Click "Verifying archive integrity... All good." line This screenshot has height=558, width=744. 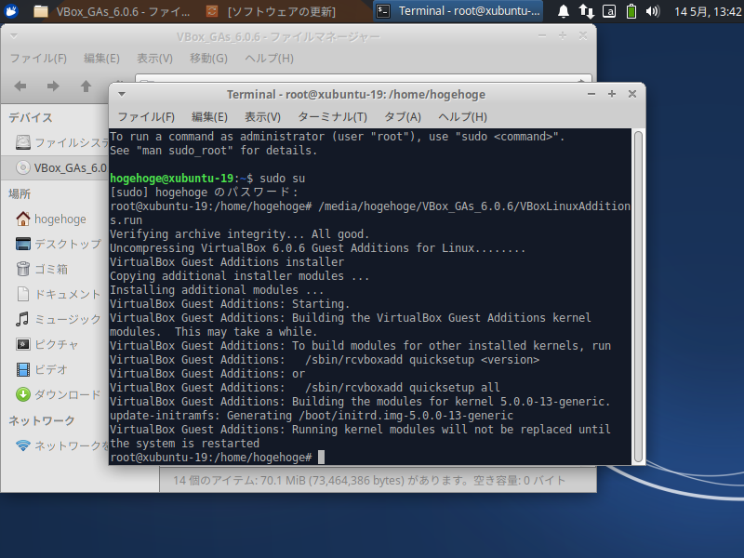[240, 234]
